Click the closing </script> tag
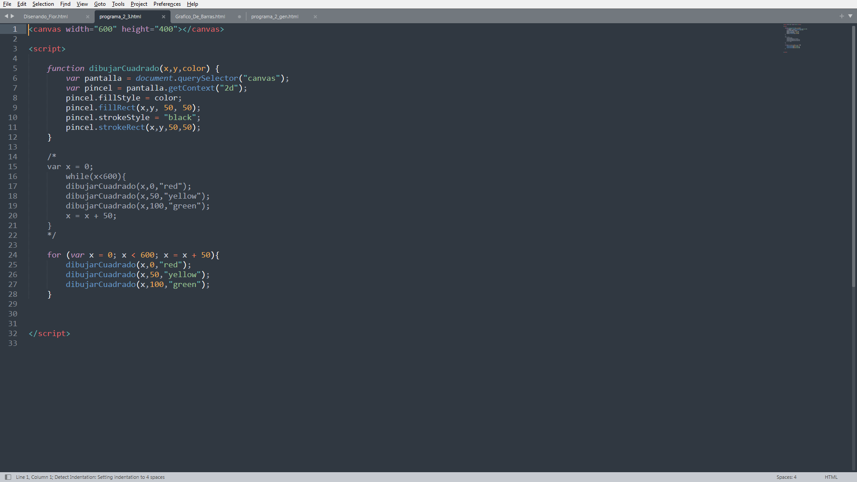The height and width of the screenshot is (482, 857). [49, 333]
